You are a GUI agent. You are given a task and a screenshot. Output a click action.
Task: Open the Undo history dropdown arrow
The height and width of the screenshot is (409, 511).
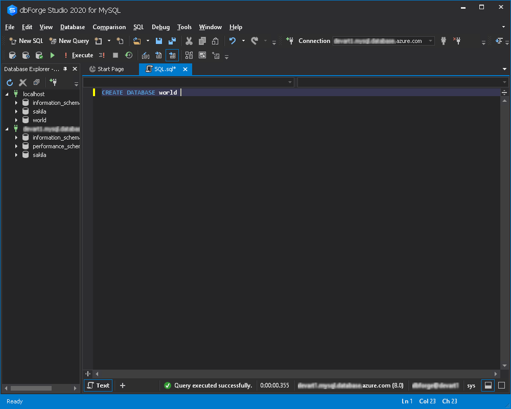click(x=243, y=41)
